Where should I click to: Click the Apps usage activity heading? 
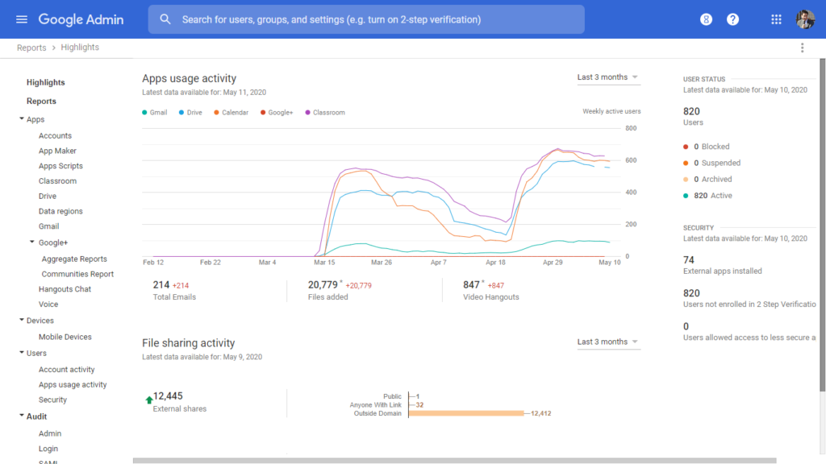point(189,78)
